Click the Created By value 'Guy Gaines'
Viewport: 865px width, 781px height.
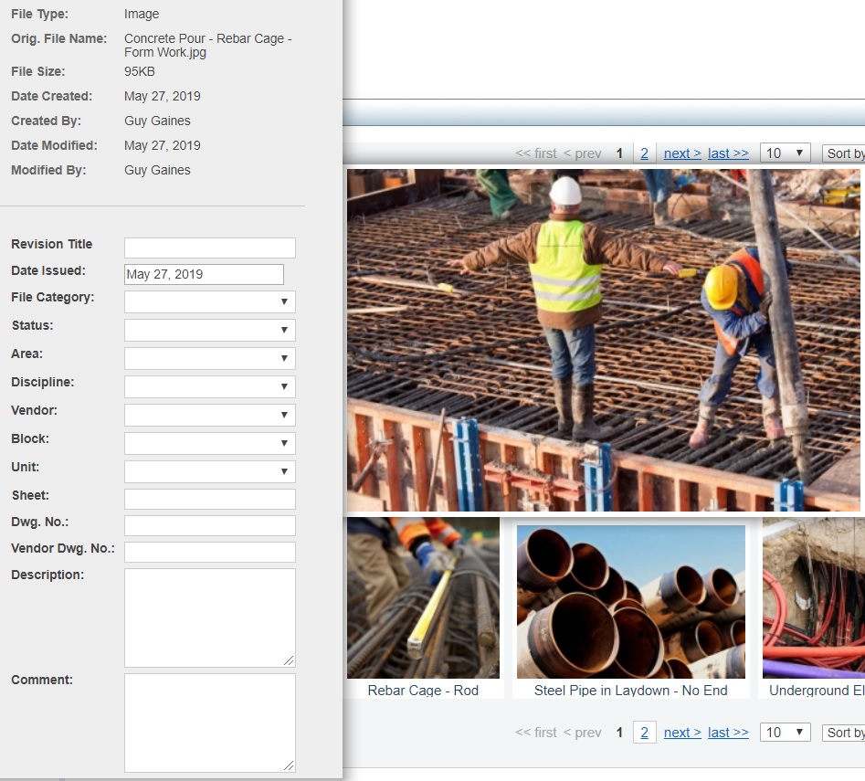(x=157, y=121)
